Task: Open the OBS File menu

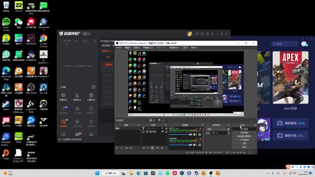Action: (119, 48)
